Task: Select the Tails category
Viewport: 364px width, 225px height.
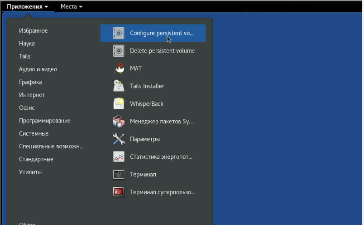Action: click(x=25, y=56)
